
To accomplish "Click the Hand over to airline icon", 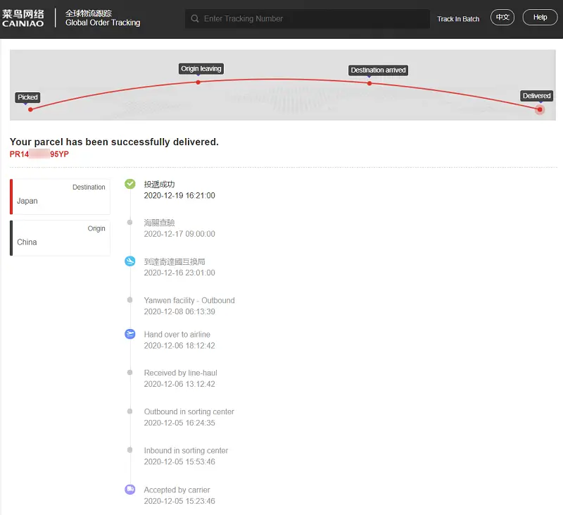I will click(129, 334).
